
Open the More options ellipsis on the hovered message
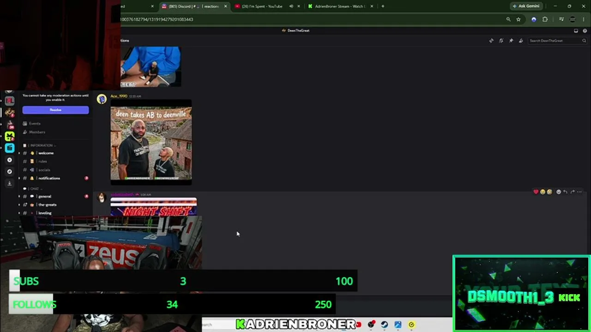tap(579, 192)
